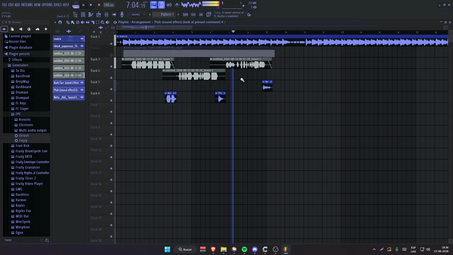Open the OPTIONS menu
This screenshot has width=453, height=255.
tap(47, 5)
